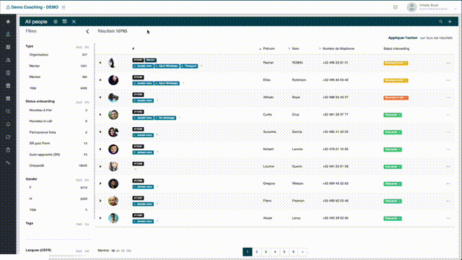This screenshot has width=462, height=260.
Task: Open the bell notifications icon in sidebar
Action: click(8, 124)
